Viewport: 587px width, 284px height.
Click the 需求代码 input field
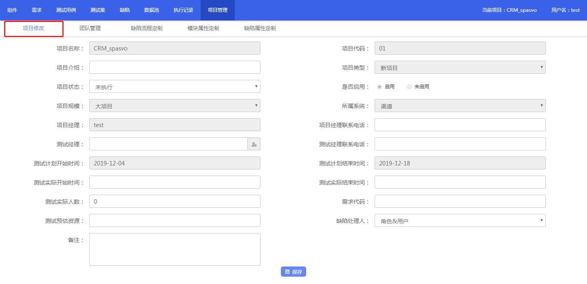460,202
